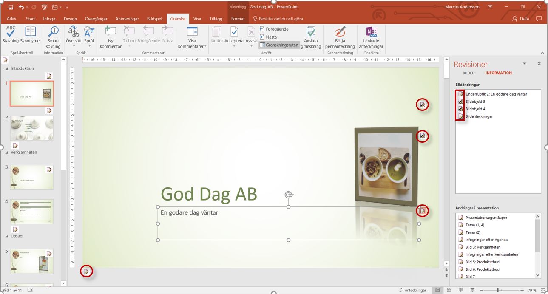Screen dimensions: 548x294
Task: Switch to the Infoga tab
Action: (49, 19)
